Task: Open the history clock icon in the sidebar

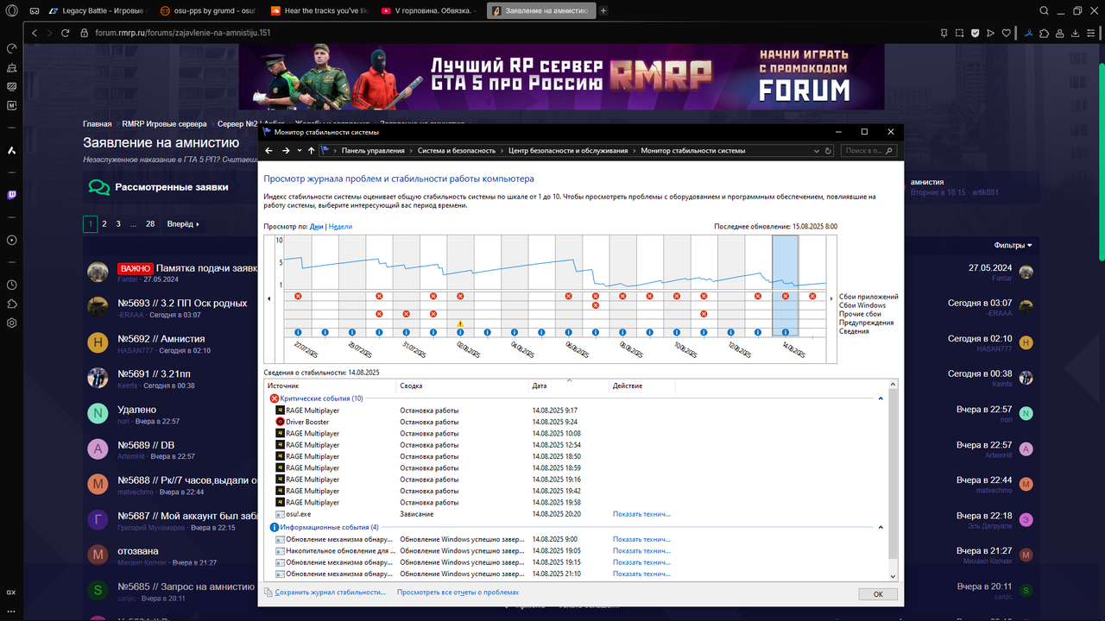Action: [x=12, y=285]
